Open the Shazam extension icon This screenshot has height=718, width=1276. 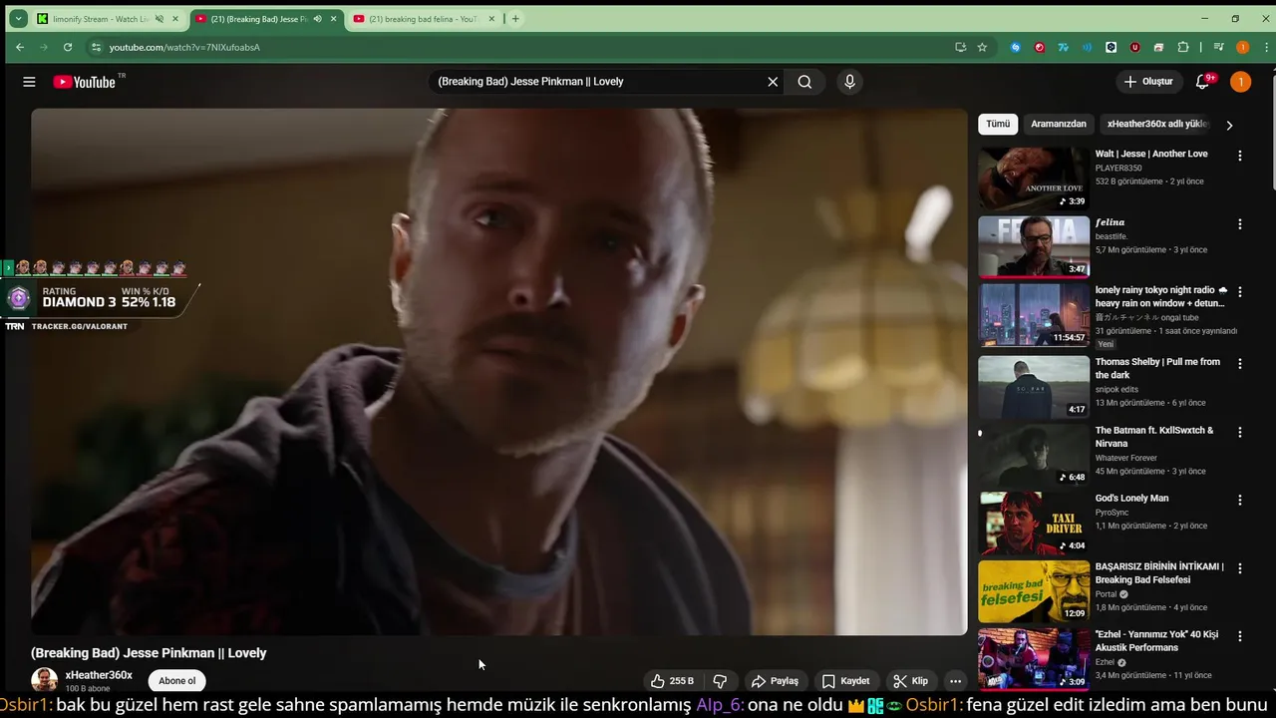(1016, 47)
